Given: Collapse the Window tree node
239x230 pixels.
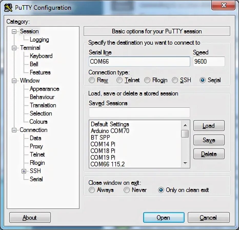Looking at the screenshot, I should [14, 81].
